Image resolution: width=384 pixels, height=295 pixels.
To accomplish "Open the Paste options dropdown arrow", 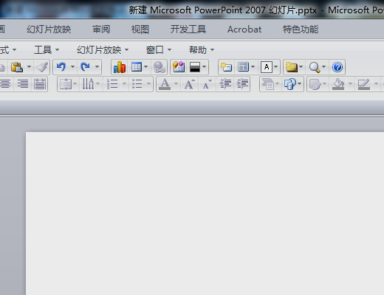I will click(x=29, y=66).
